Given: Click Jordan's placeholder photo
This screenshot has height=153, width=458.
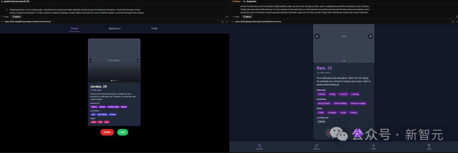Looking at the screenshot, I should coord(114,60).
